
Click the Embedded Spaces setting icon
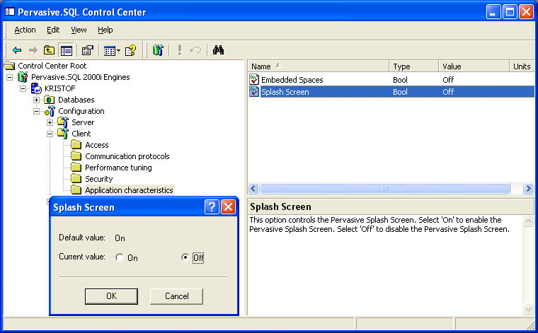[x=254, y=79]
